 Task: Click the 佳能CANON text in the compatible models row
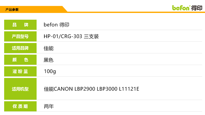coord(58,89)
